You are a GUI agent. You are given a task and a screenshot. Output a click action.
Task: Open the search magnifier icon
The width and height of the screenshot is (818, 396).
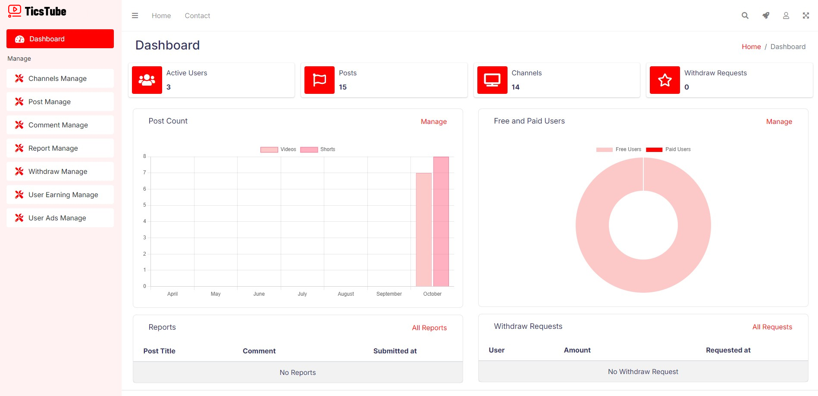pos(745,15)
